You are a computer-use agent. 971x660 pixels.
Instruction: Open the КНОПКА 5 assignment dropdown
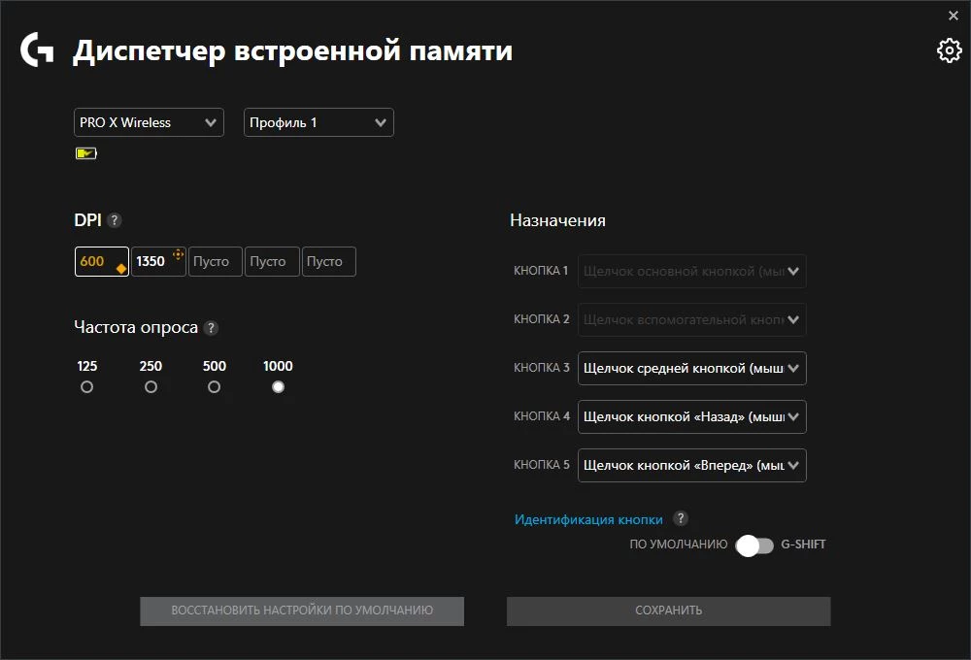tap(691, 465)
